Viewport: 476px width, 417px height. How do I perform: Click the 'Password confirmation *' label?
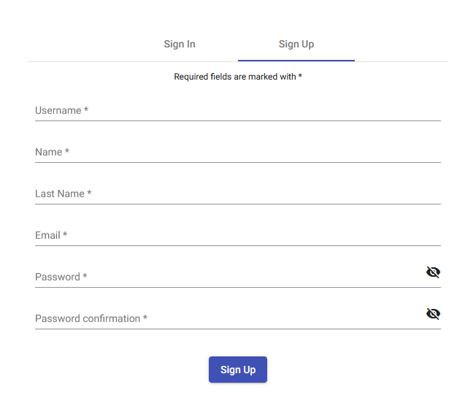click(91, 319)
